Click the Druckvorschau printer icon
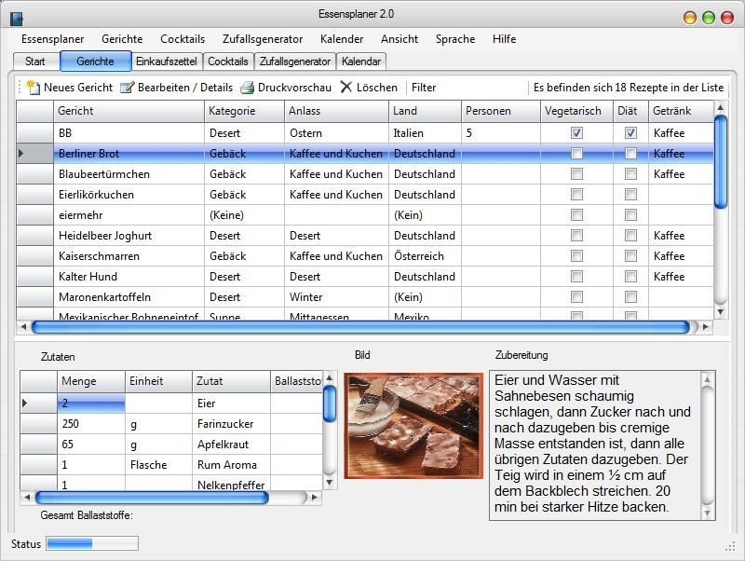This screenshot has width=745, height=561. pyautogui.click(x=247, y=88)
